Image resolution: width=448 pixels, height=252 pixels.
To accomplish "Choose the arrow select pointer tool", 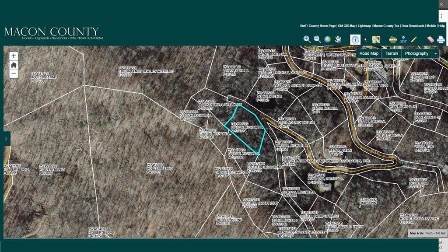I will (366, 39).
